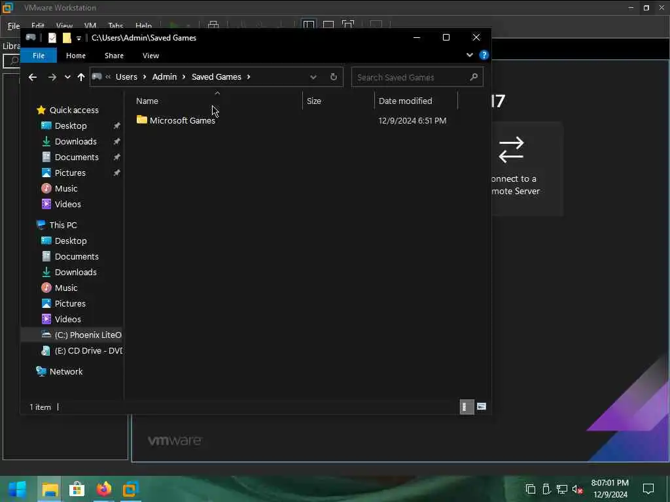Launch Firefox from the taskbar

click(x=104, y=489)
